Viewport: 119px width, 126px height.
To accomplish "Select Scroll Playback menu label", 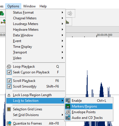I will tap(24, 81).
